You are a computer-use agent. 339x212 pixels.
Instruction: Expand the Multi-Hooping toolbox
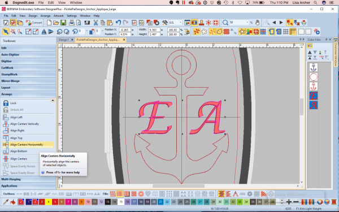click(28, 179)
